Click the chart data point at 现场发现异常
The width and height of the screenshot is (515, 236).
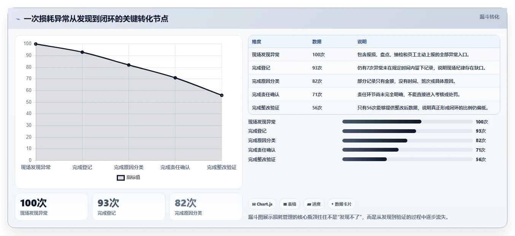click(x=36, y=44)
